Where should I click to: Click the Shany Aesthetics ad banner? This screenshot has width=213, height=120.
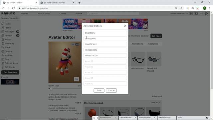point(105,24)
